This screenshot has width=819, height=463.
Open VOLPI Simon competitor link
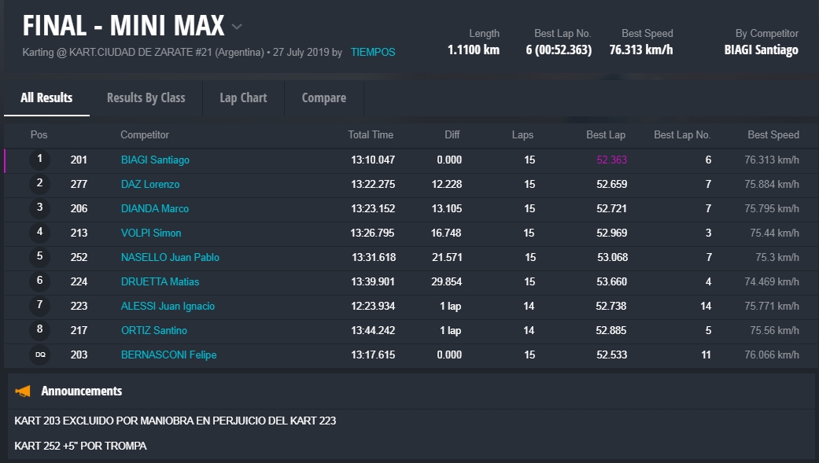pos(151,233)
